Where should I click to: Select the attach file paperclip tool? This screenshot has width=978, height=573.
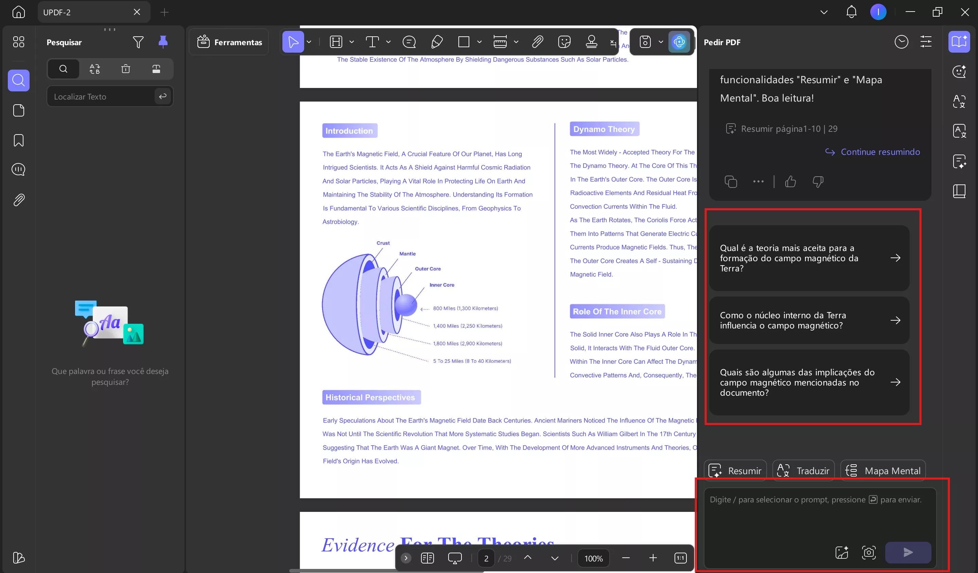point(538,42)
